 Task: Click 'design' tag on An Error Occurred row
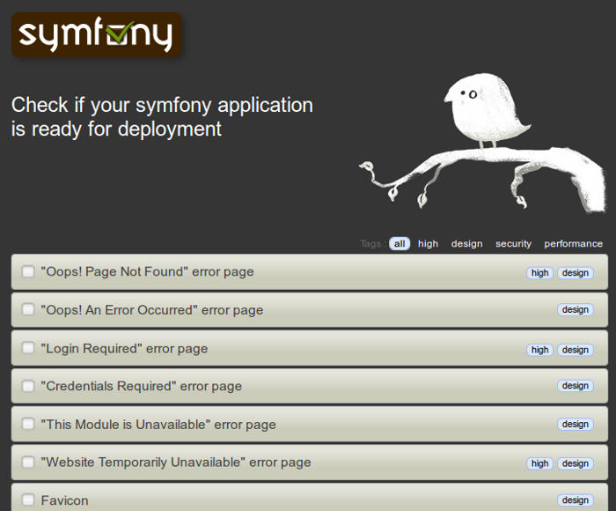(x=576, y=310)
